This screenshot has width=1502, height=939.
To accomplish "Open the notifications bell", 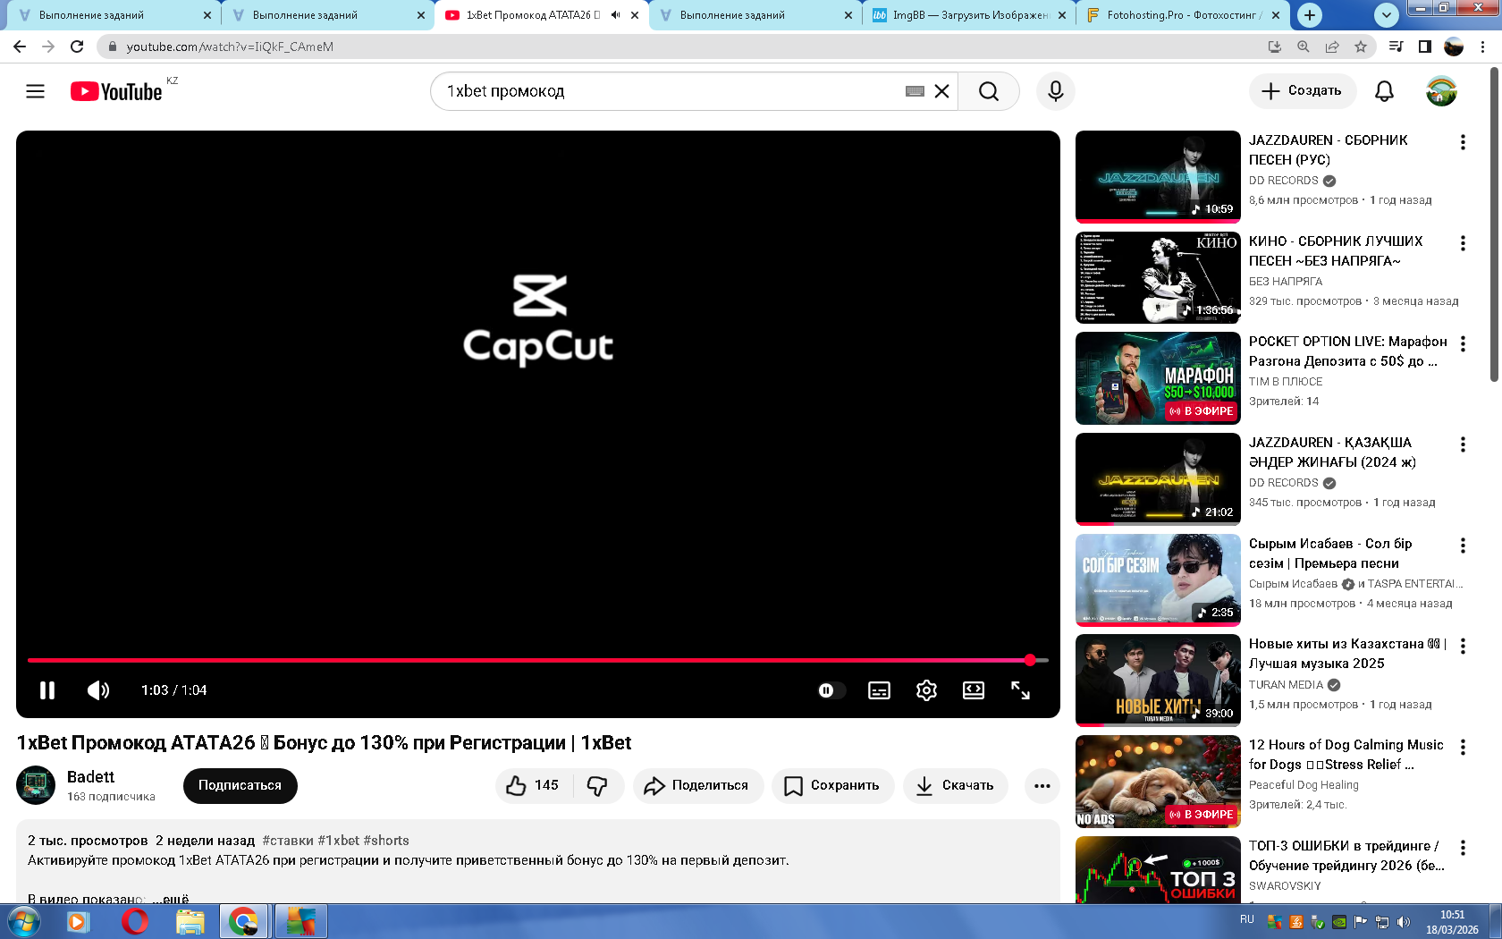I will 1383,91.
